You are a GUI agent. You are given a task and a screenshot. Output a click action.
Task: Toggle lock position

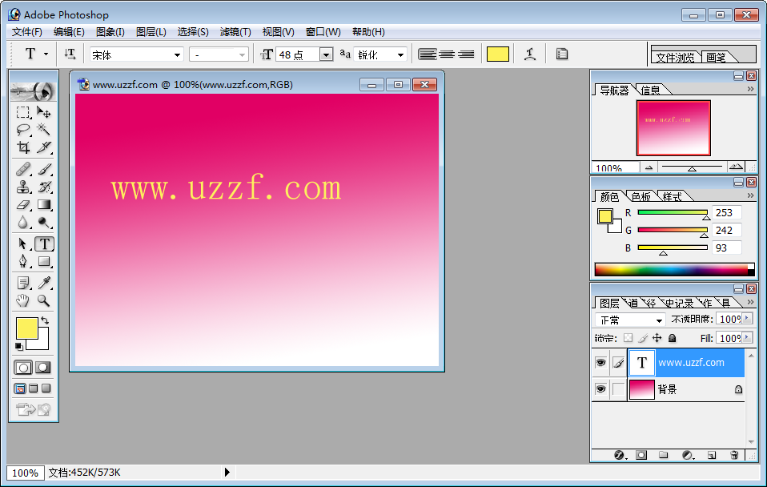pyautogui.click(x=657, y=338)
